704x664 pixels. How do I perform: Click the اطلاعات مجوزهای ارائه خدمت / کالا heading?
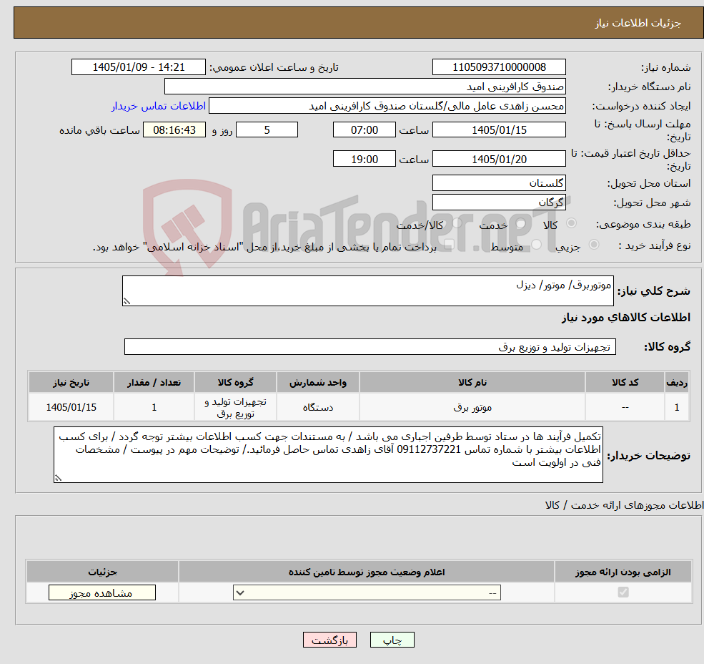[625, 505]
